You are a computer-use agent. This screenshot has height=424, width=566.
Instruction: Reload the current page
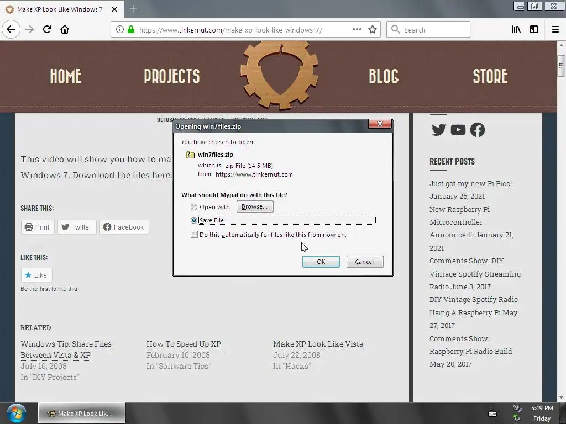48,29
